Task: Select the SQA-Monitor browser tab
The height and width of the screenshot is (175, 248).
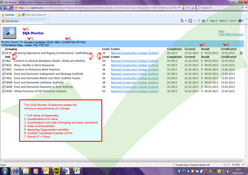Action: click(x=23, y=21)
